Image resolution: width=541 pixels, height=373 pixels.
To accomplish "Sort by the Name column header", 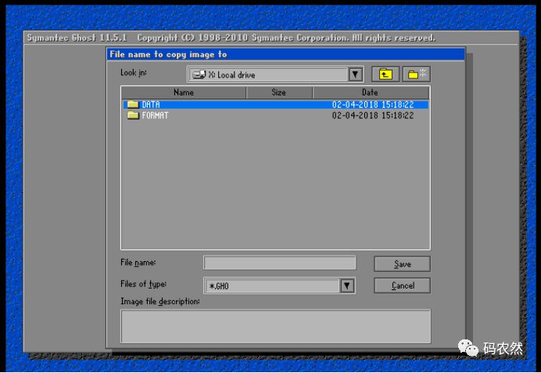I will pyautogui.click(x=184, y=92).
